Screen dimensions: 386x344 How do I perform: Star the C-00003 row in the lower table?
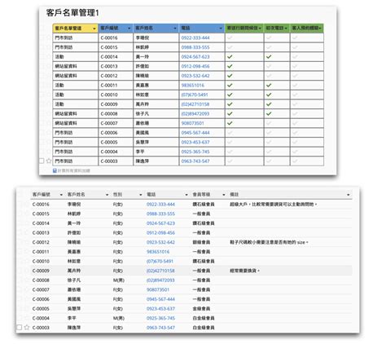click(x=27, y=328)
